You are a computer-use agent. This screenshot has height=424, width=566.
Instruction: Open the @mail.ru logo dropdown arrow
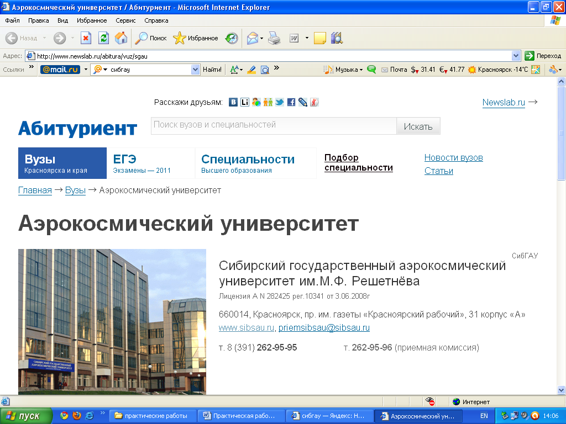tap(86, 70)
